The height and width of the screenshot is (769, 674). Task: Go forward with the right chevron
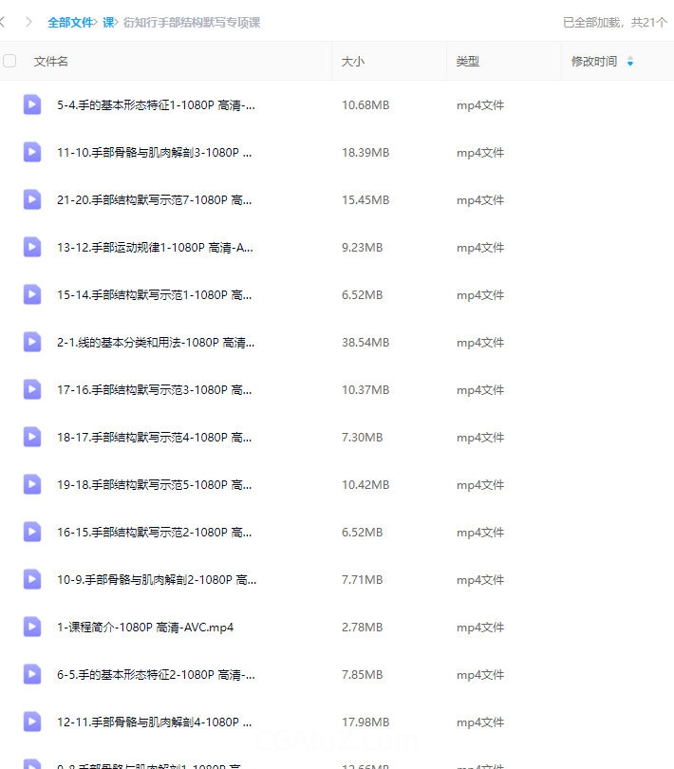pos(28,22)
